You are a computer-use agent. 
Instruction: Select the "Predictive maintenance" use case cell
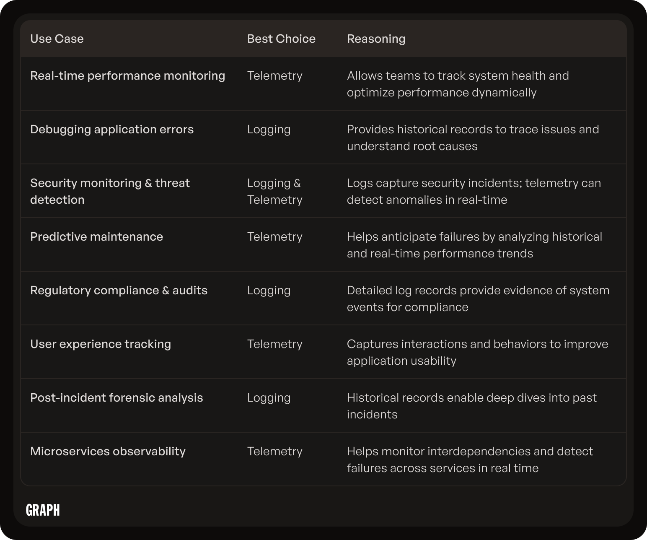click(x=96, y=237)
